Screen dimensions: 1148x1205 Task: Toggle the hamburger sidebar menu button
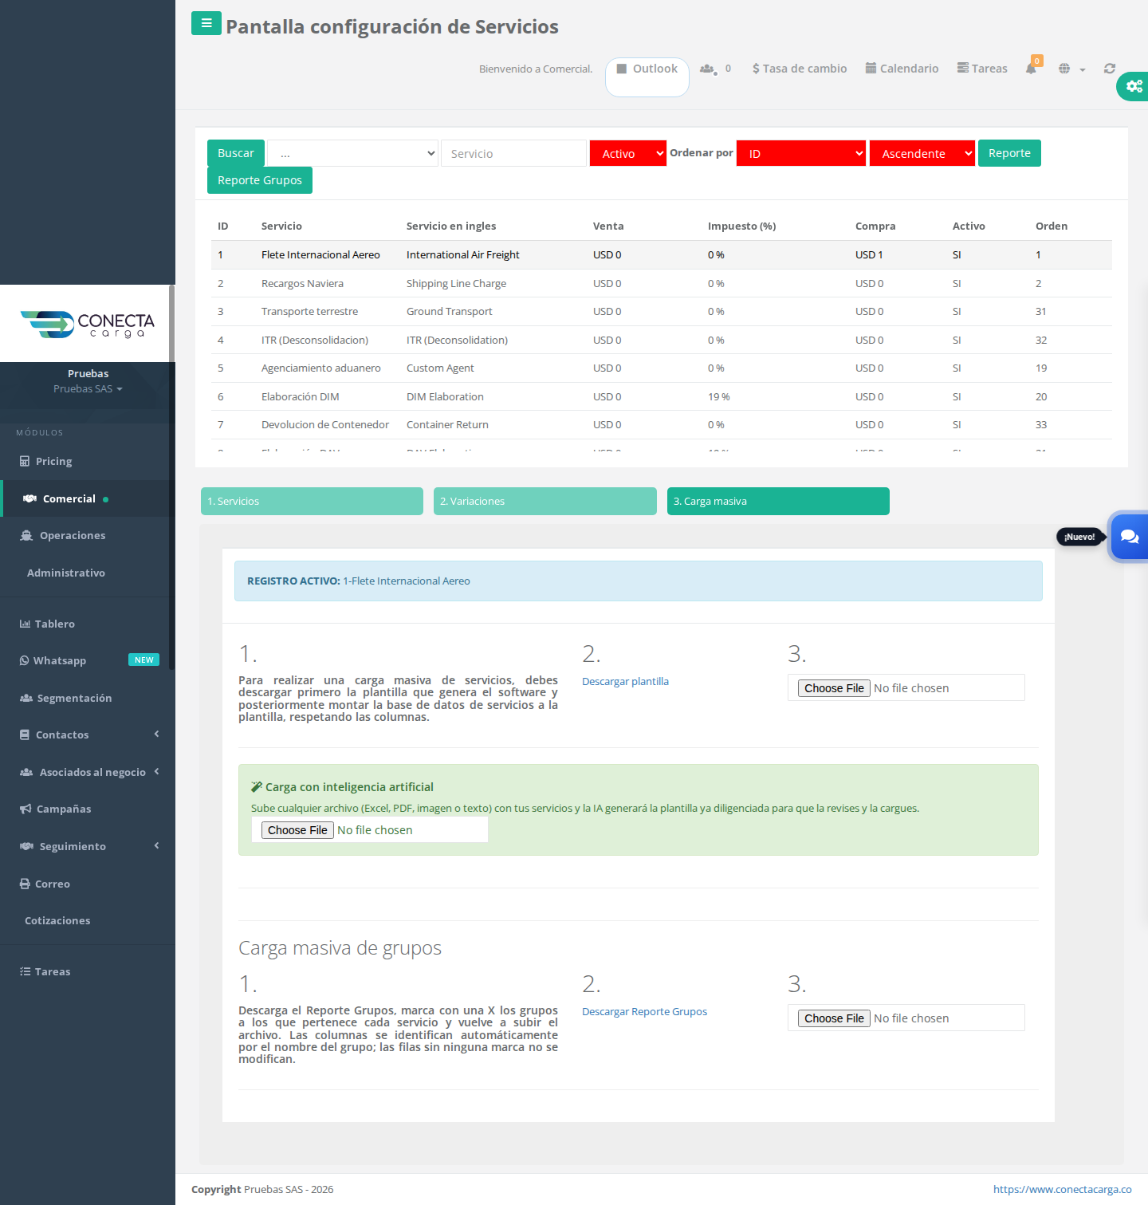tap(206, 23)
